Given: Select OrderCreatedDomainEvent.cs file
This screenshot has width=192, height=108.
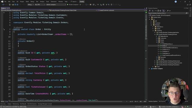Looking at the screenshot, I should pyautogui.click(x=170, y=48).
